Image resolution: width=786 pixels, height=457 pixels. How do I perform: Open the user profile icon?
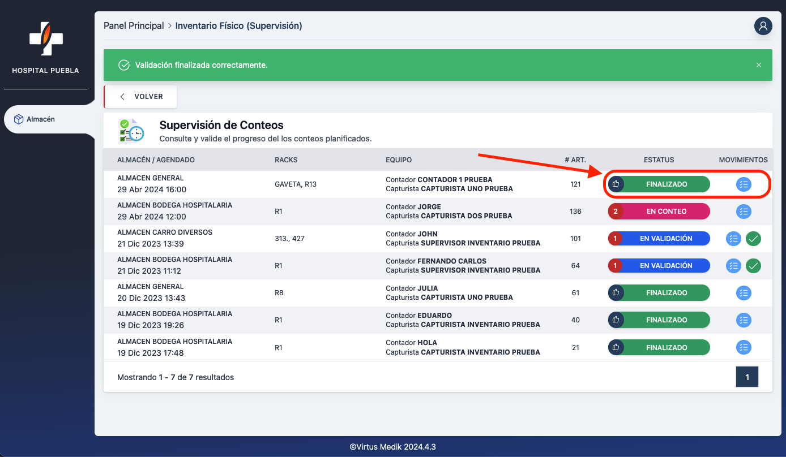pos(763,26)
